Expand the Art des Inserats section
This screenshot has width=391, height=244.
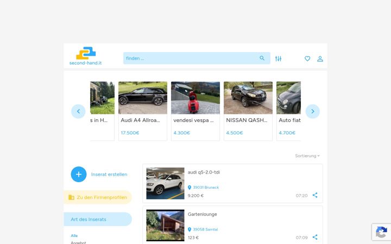pos(98,219)
